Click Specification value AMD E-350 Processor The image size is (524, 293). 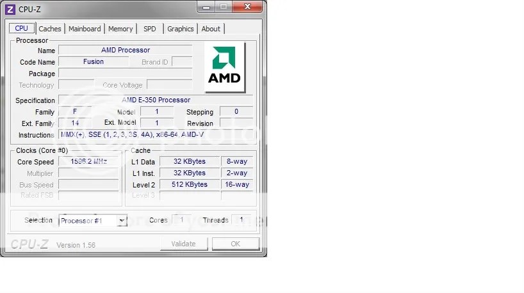[x=156, y=100]
